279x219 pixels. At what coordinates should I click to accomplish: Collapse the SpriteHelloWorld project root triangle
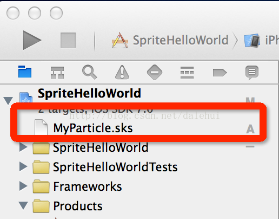8,101
